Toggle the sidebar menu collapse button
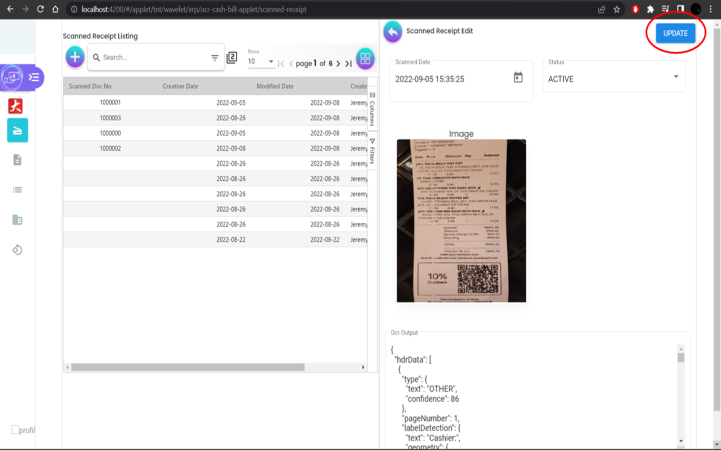Screen dimensions: 721x450 (x=34, y=77)
